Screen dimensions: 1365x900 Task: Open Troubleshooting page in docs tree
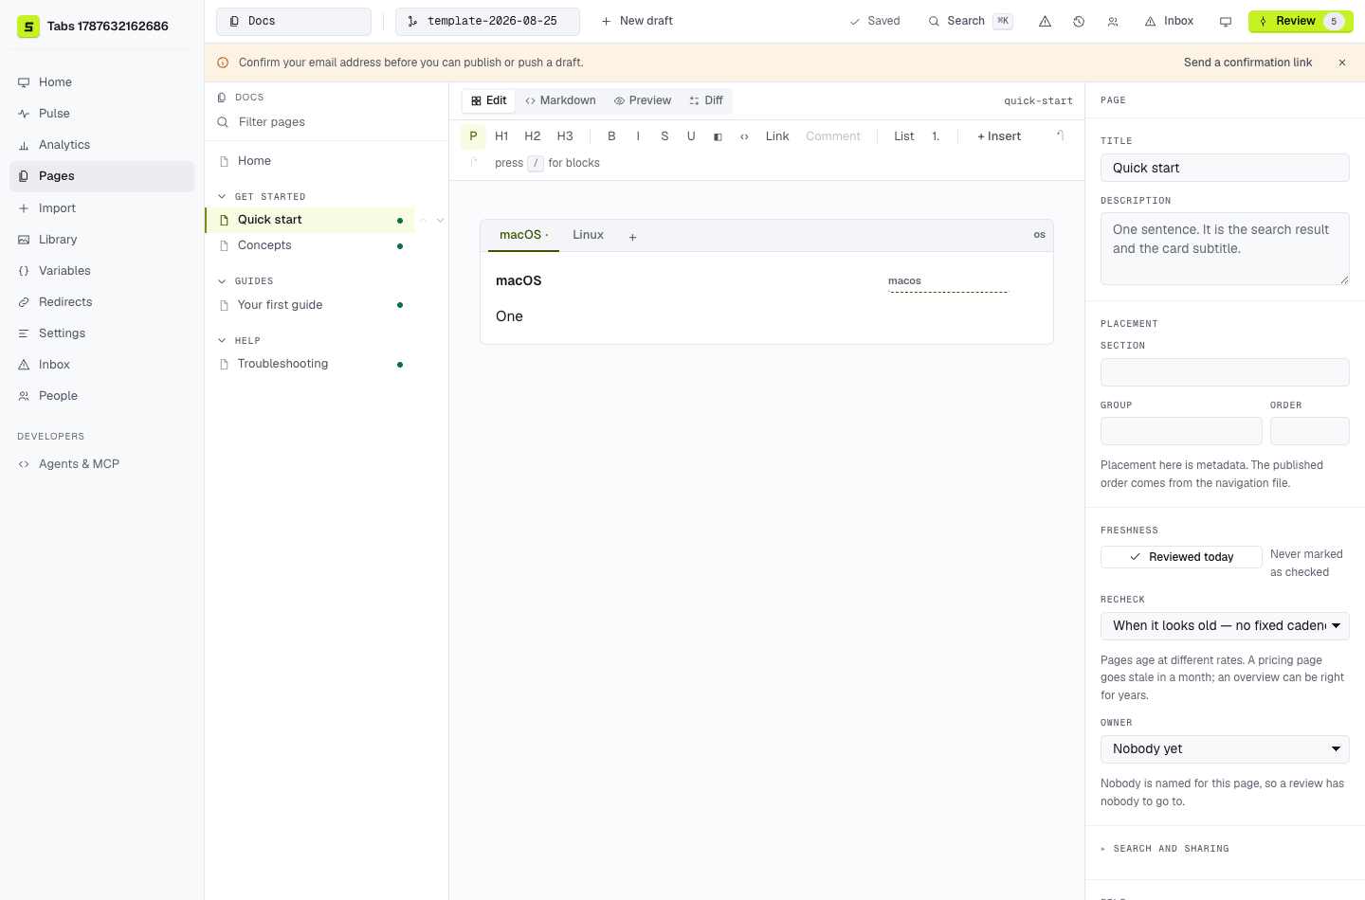[310, 364]
